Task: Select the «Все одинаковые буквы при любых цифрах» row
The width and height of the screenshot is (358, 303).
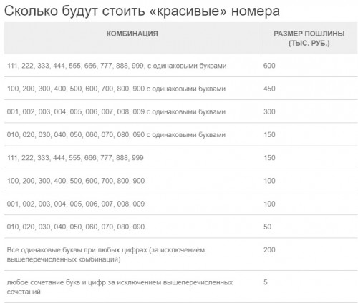Action: pyautogui.click(x=180, y=254)
